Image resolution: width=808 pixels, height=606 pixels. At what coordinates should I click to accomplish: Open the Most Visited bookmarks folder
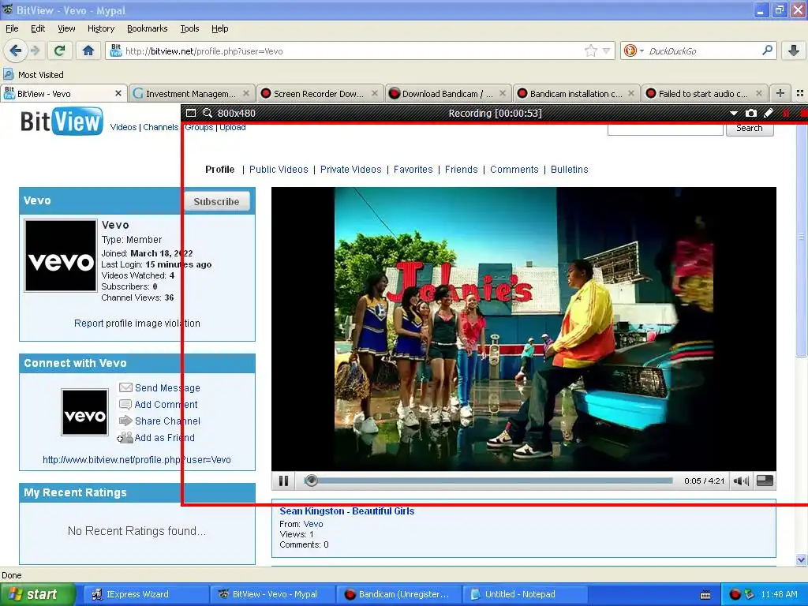coord(33,75)
